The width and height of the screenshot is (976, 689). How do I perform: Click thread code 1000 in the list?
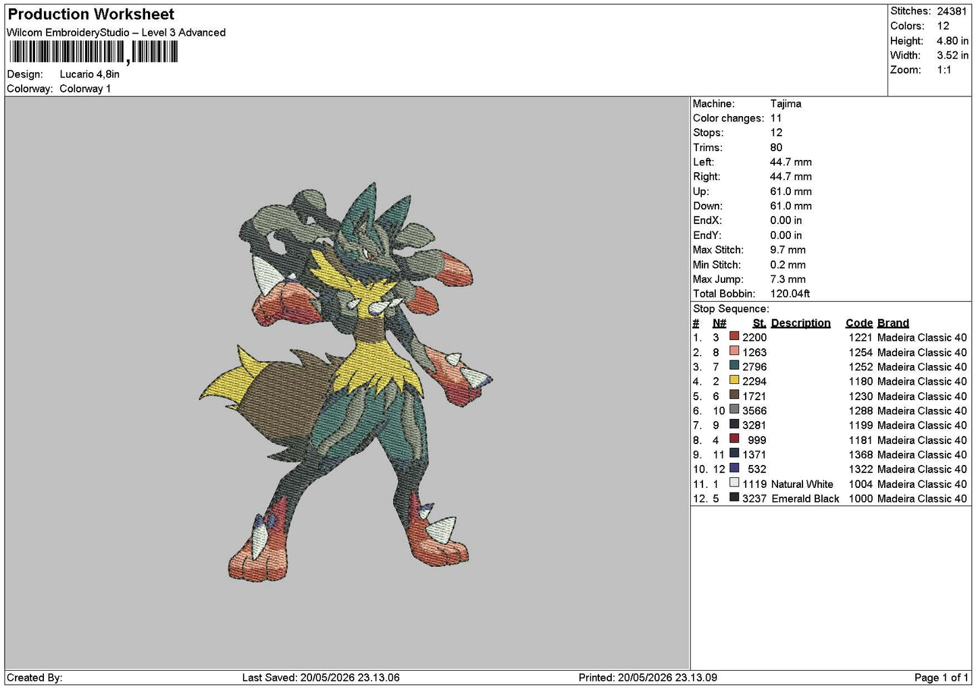click(861, 499)
